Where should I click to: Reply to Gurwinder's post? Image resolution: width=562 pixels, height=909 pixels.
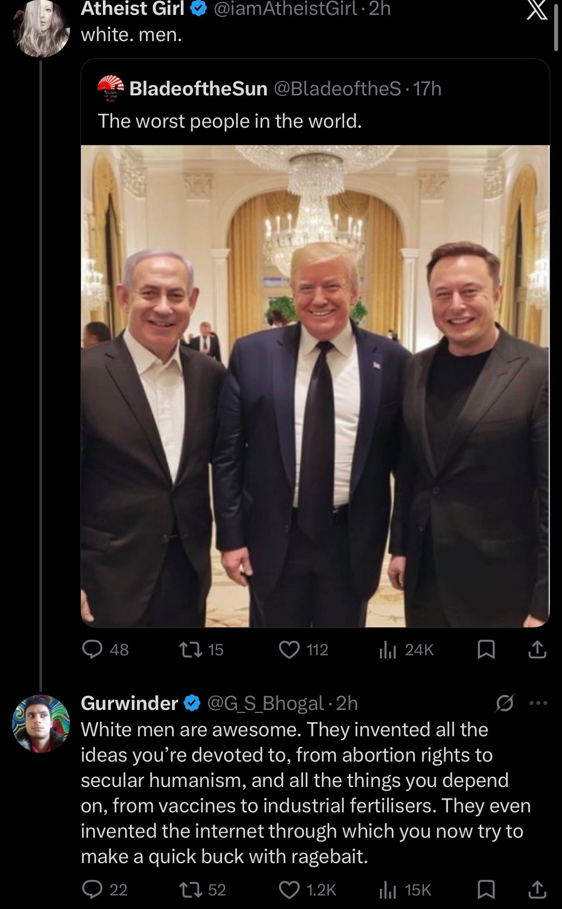pos(92,890)
